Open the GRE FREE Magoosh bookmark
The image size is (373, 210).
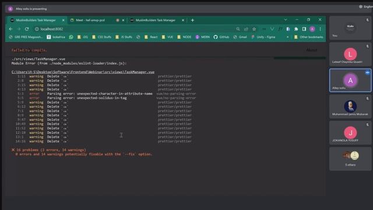[26, 37]
